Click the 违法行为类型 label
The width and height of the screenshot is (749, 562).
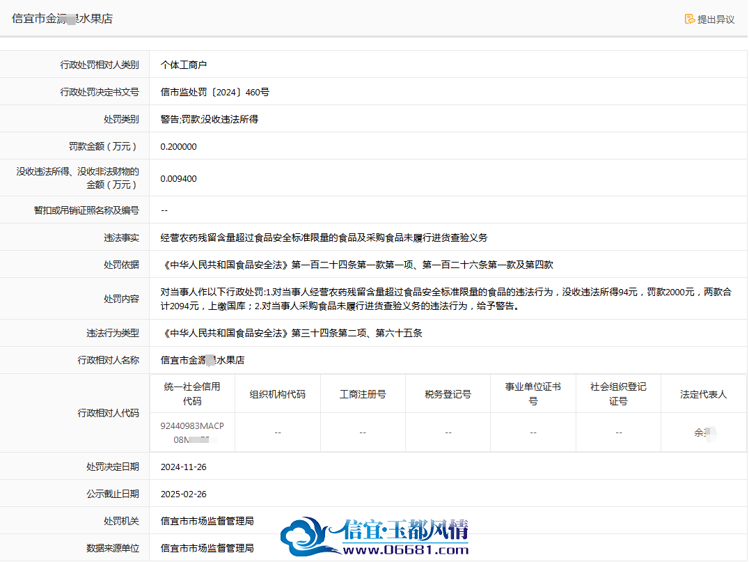tap(113, 333)
